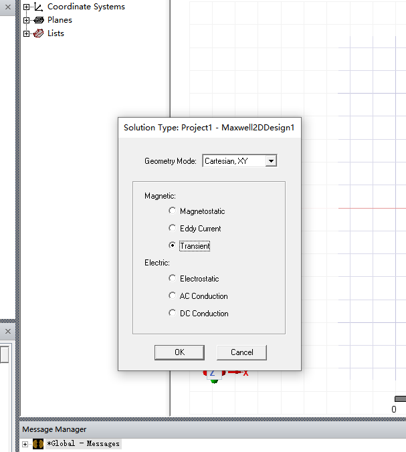406x452 pixels.
Task: Close the lower left docked panel
Action: tap(8, 331)
